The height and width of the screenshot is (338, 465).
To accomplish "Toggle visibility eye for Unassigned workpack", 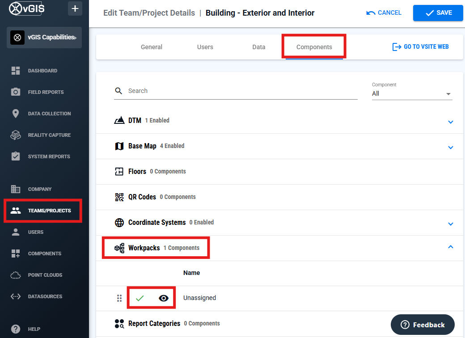I will pos(163,298).
